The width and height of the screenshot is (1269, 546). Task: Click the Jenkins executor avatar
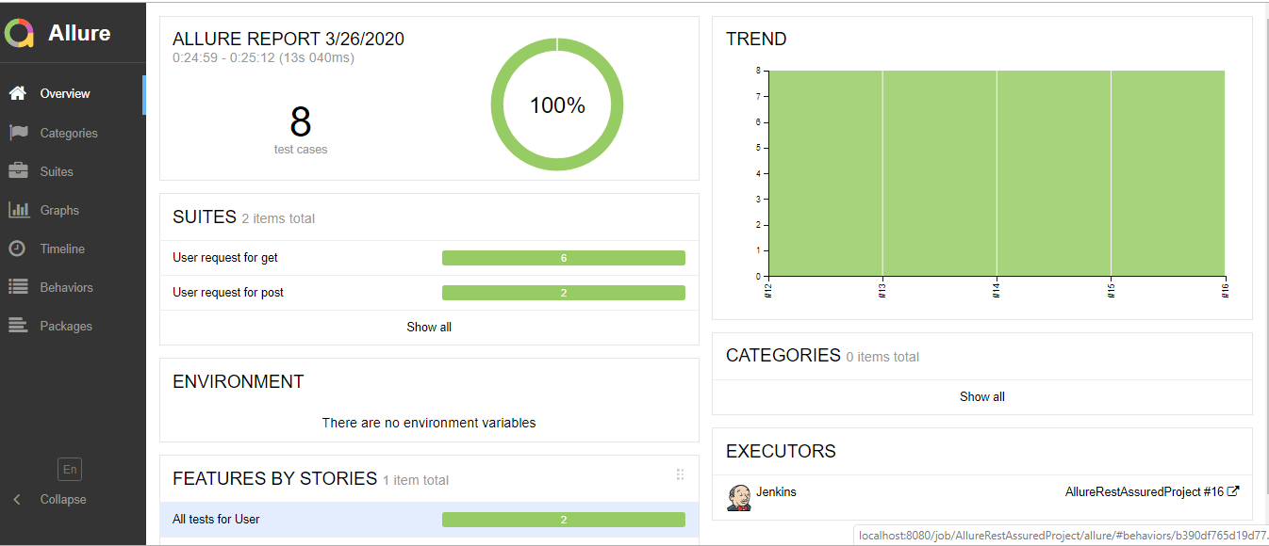[739, 498]
